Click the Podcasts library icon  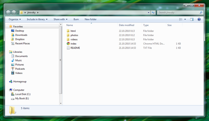(13, 69)
